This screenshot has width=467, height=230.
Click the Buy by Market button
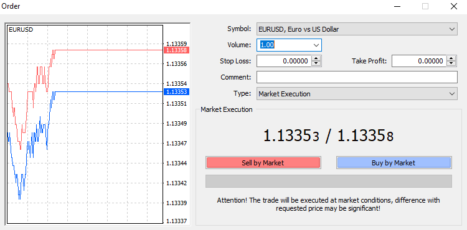click(394, 162)
